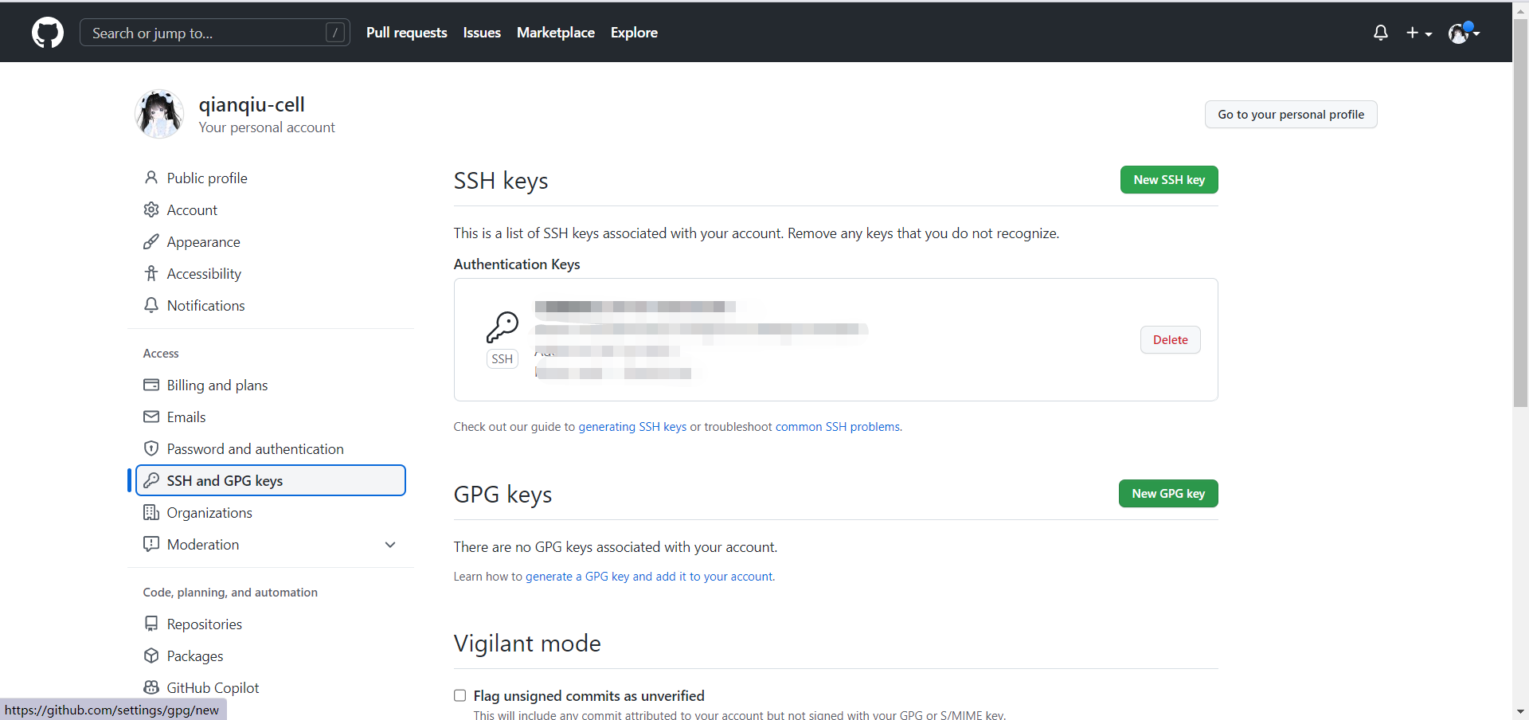Click the GitHub logo in header
Viewport: 1529px width, 720px height.
pyautogui.click(x=48, y=33)
